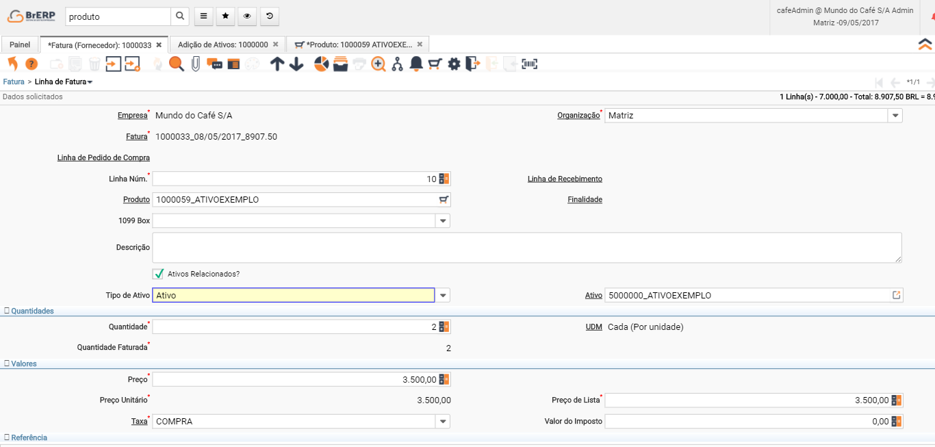Click the barcode scanner toolbar icon
Viewport: 935px width, 447px height.
pyautogui.click(x=530, y=64)
